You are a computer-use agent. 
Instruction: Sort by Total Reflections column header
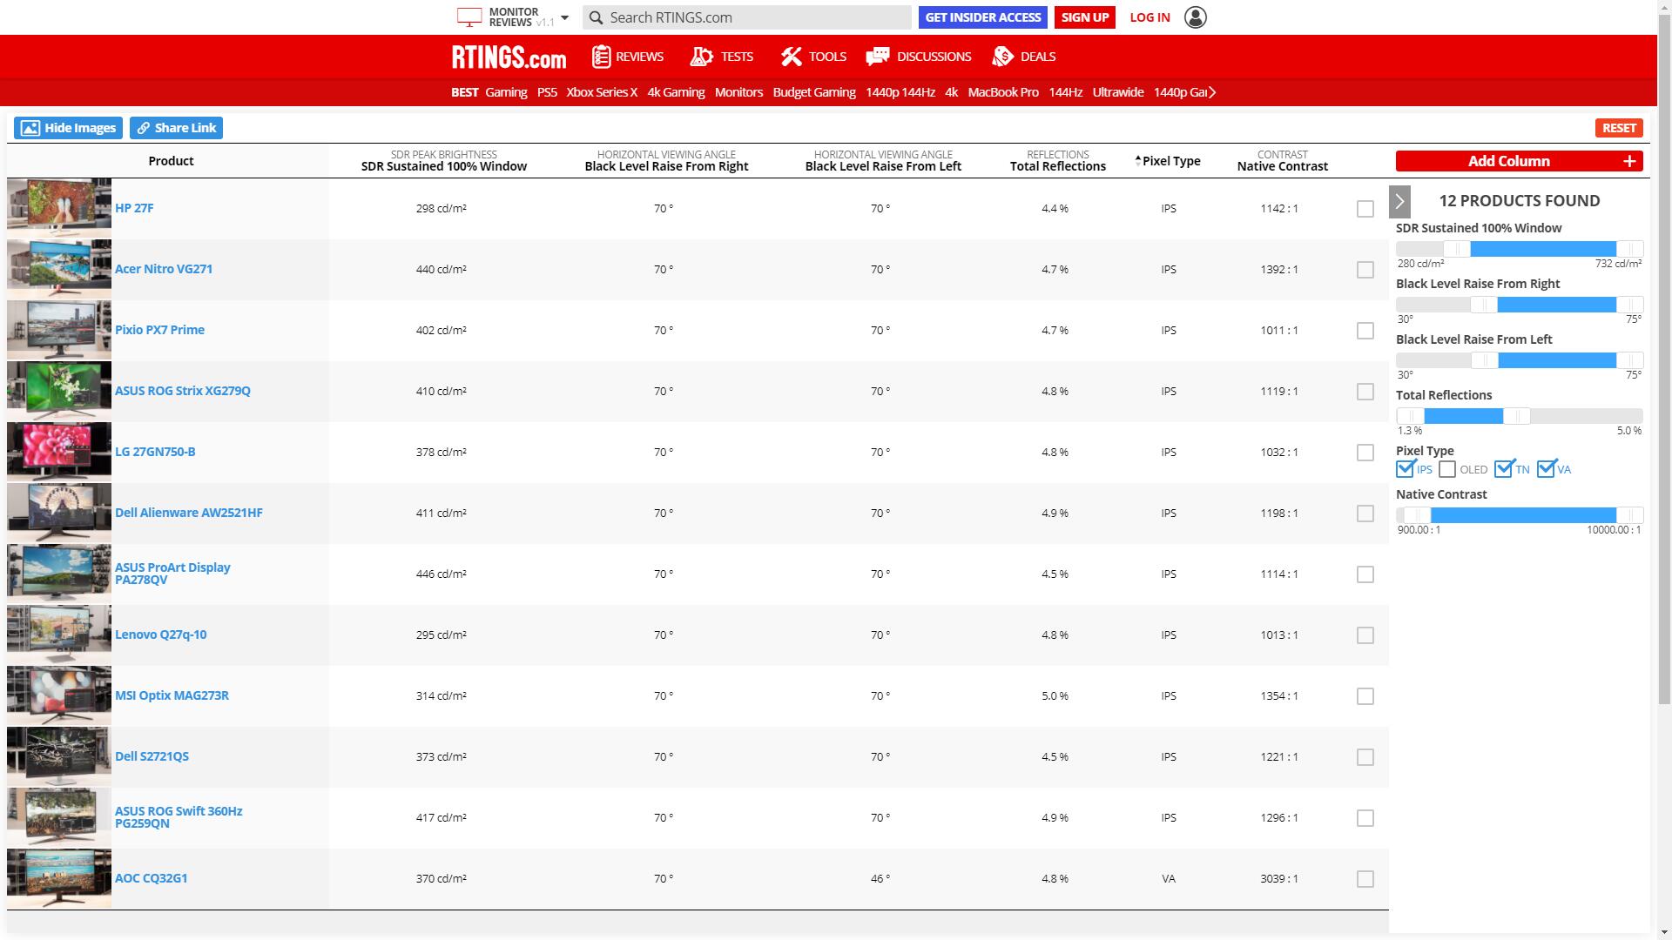point(1057,160)
